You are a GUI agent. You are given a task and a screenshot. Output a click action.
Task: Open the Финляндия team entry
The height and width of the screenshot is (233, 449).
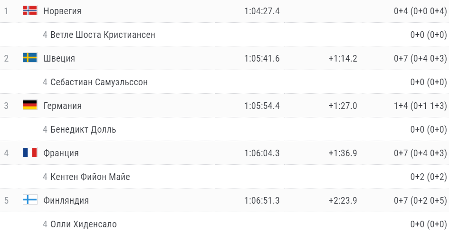coord(66,200)
